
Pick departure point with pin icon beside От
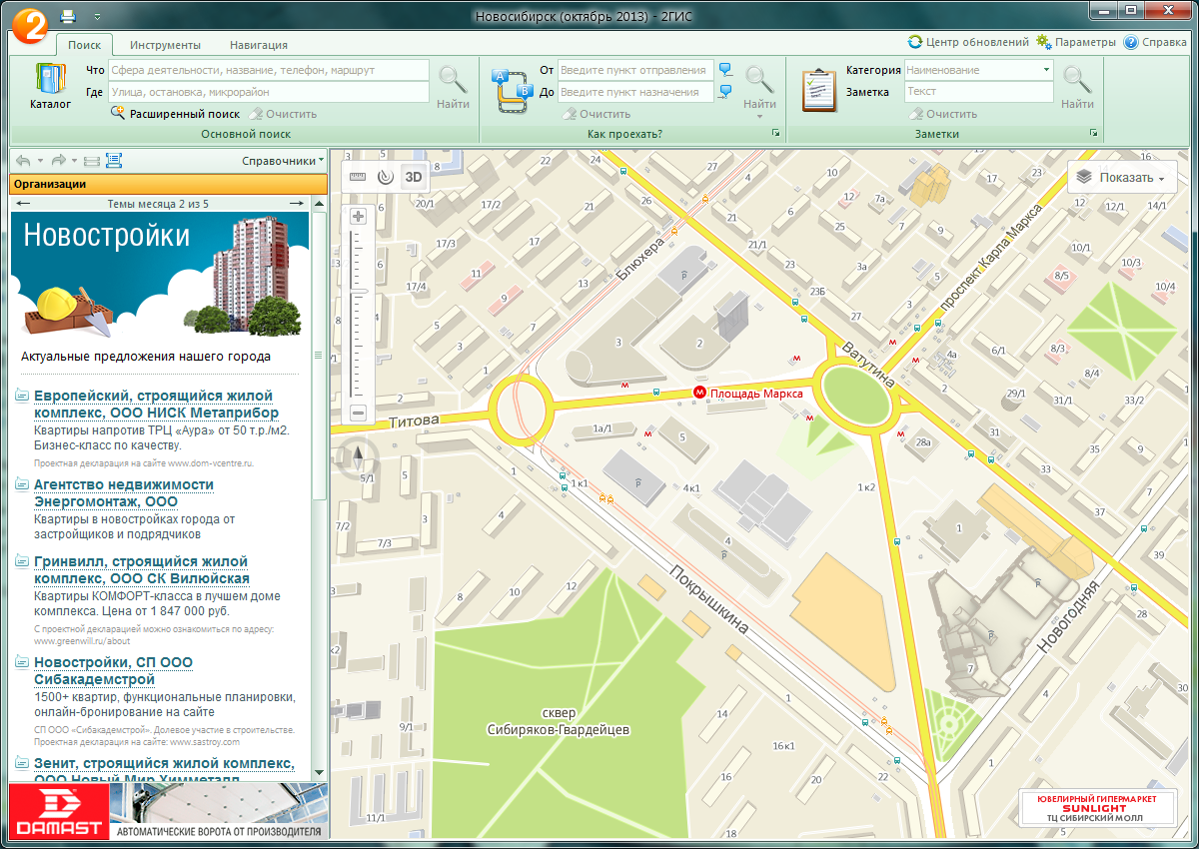tap(725, 70)
